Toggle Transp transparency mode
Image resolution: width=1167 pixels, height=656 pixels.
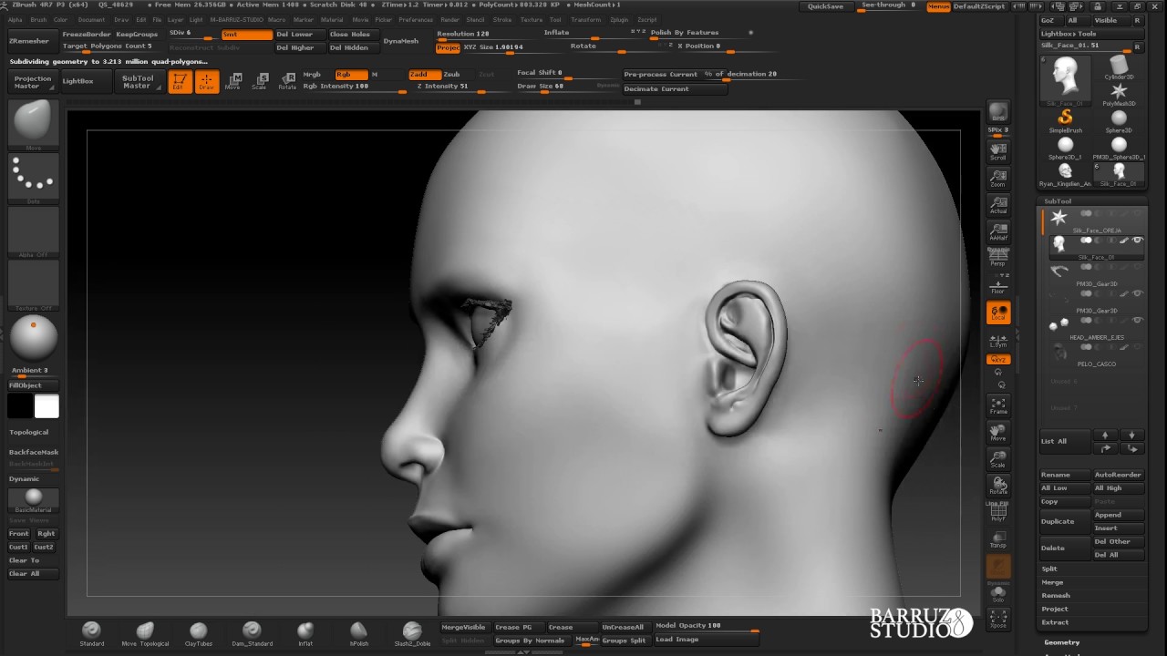[x=998, y=538]
